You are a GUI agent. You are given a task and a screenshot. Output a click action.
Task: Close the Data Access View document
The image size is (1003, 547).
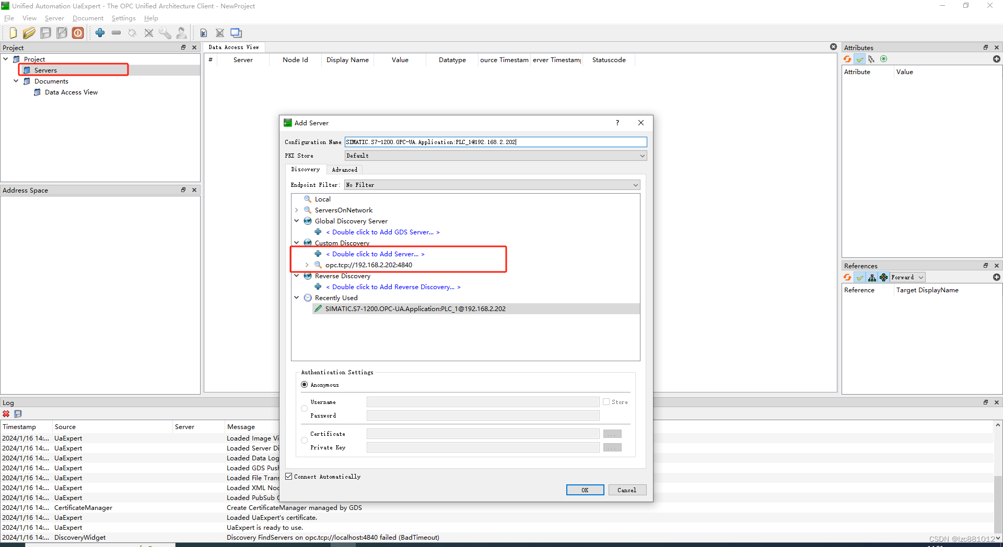coord(833,47)
